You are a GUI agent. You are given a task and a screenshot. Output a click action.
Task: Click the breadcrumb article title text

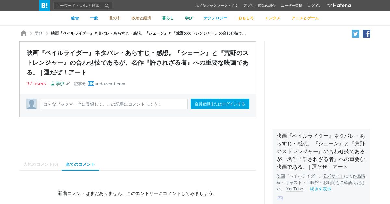tap(149, 33)
